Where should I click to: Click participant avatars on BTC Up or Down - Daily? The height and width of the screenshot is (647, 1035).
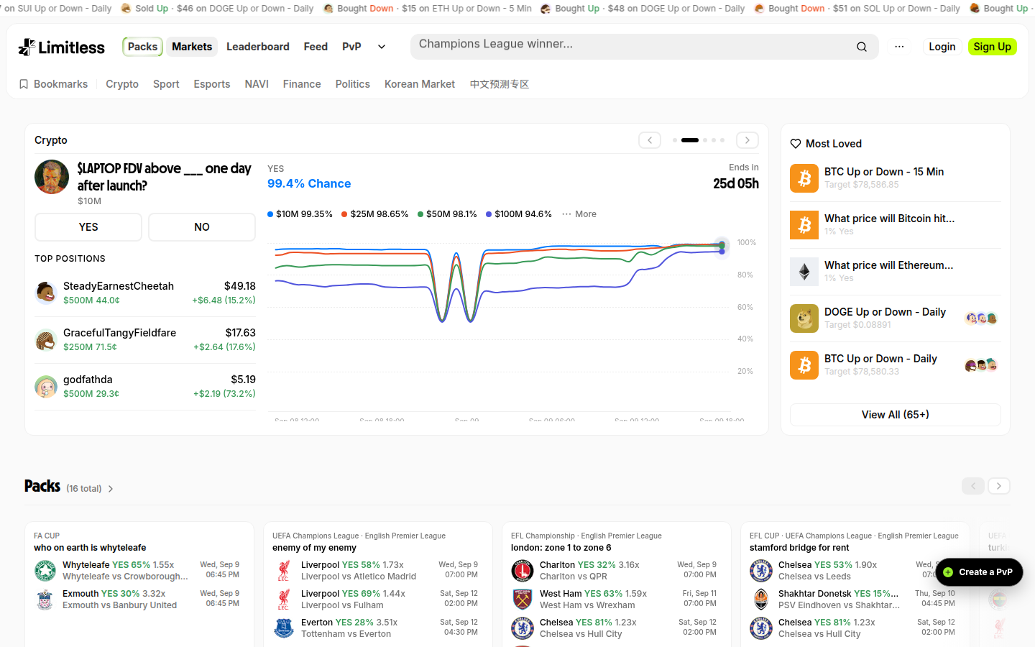(x=981, y=365)
